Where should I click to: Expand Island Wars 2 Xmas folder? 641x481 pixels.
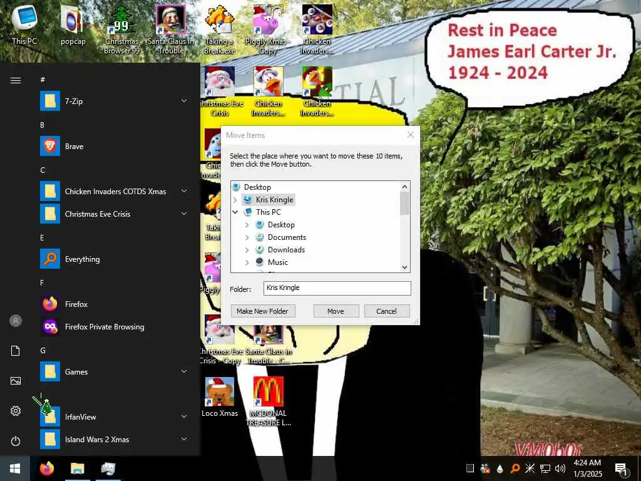pyautogui.click(x=185, y=439)
